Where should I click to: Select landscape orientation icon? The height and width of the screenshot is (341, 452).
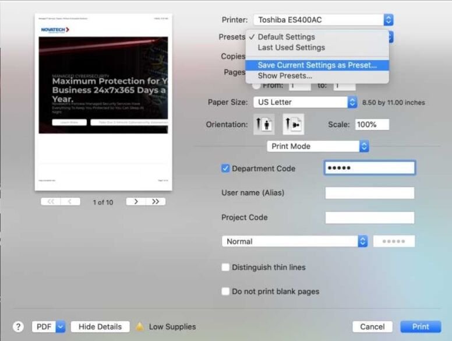(293, 125)
